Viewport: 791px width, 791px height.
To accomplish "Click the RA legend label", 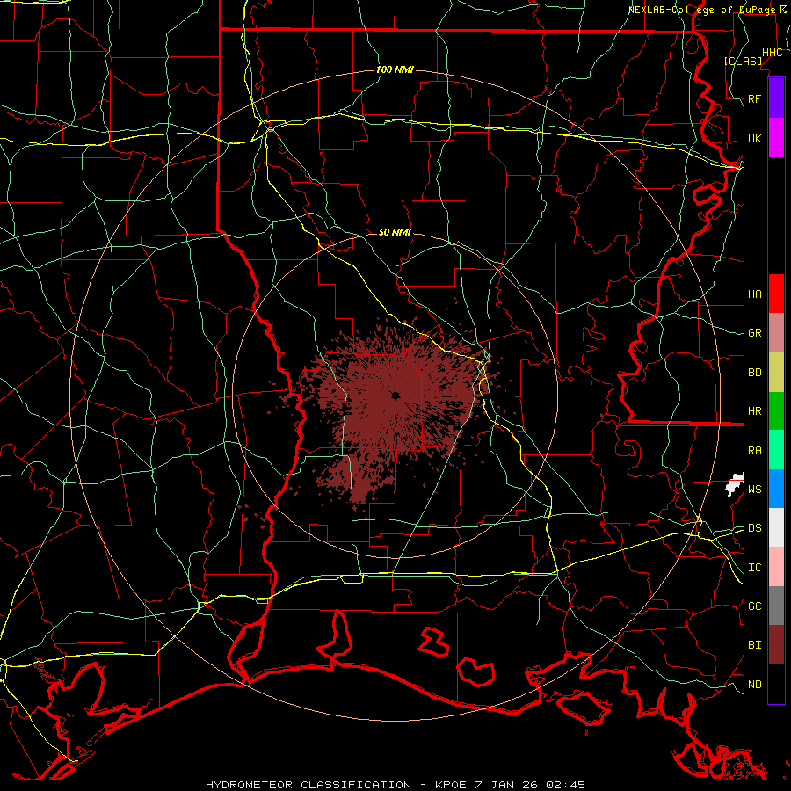I will point(755,451).
